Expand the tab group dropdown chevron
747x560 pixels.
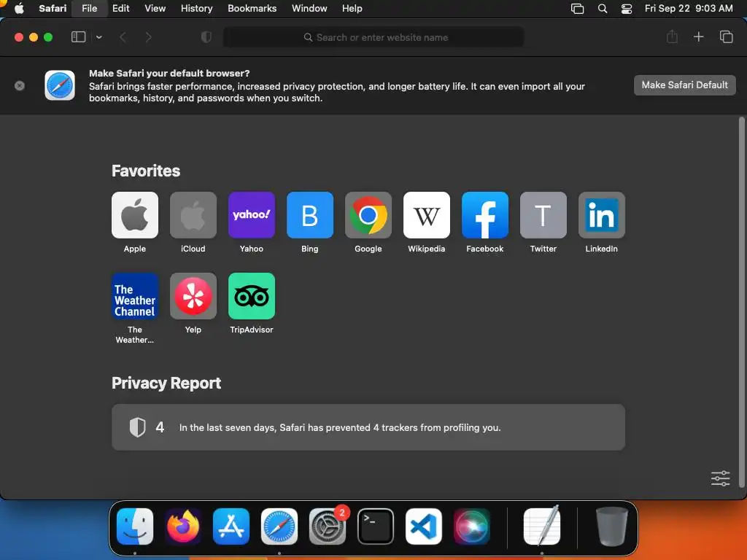(x=98, y=36)
